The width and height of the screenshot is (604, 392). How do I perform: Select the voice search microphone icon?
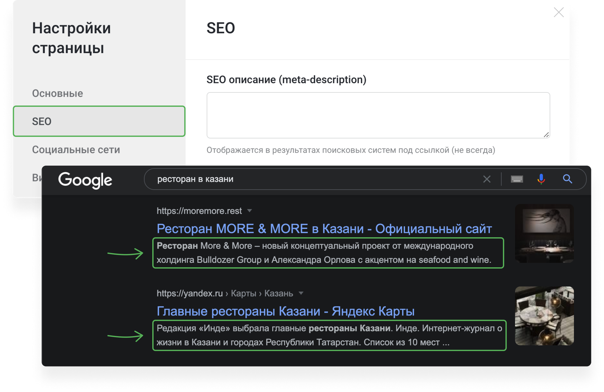(542, 179)
